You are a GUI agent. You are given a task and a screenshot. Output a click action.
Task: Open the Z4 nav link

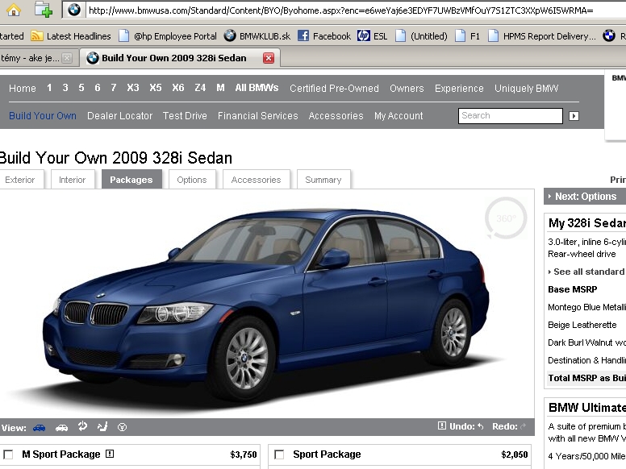200,87
